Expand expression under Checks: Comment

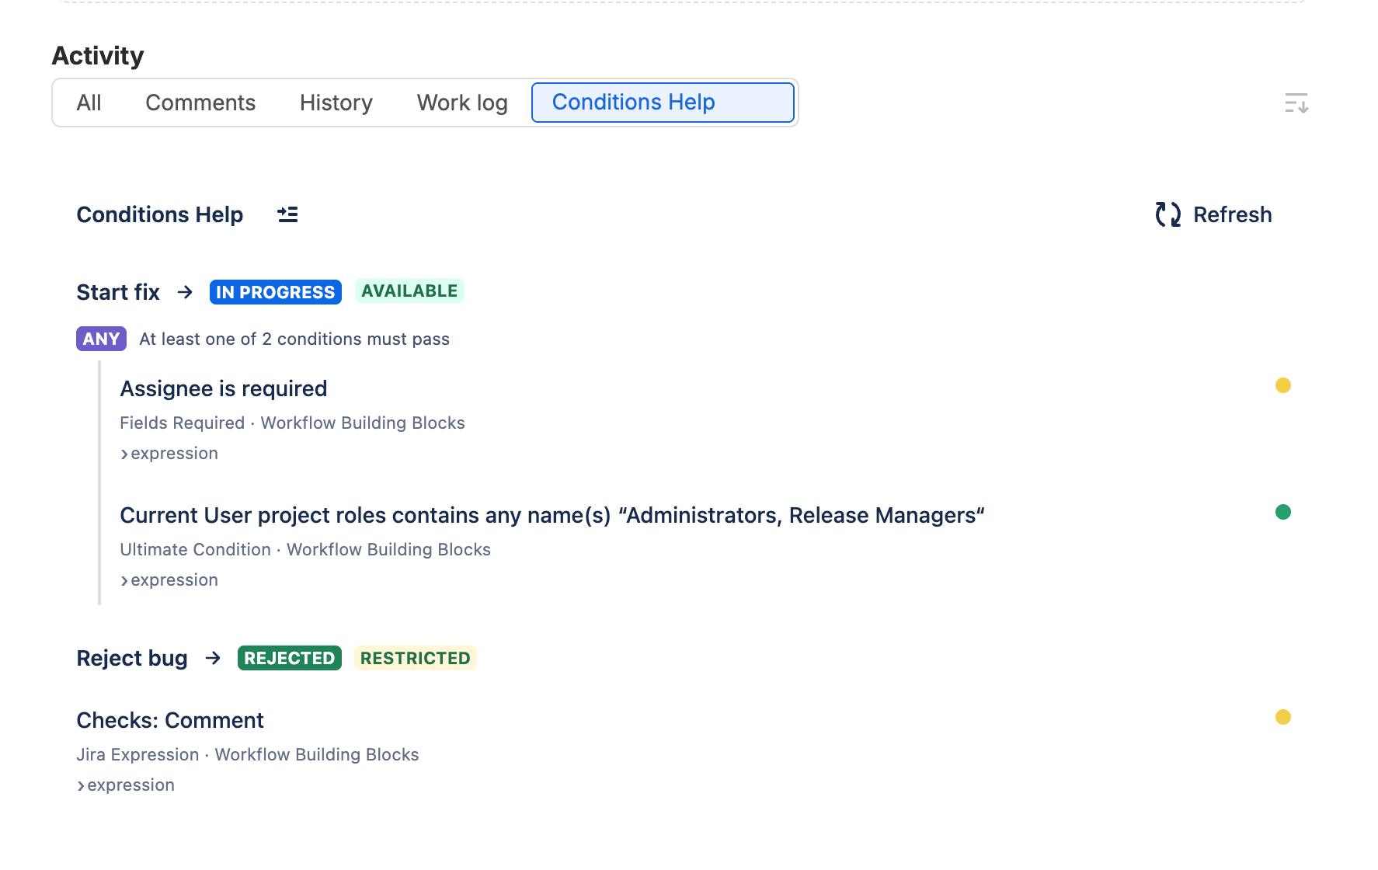pyautogui.click(x=126, y=785)
